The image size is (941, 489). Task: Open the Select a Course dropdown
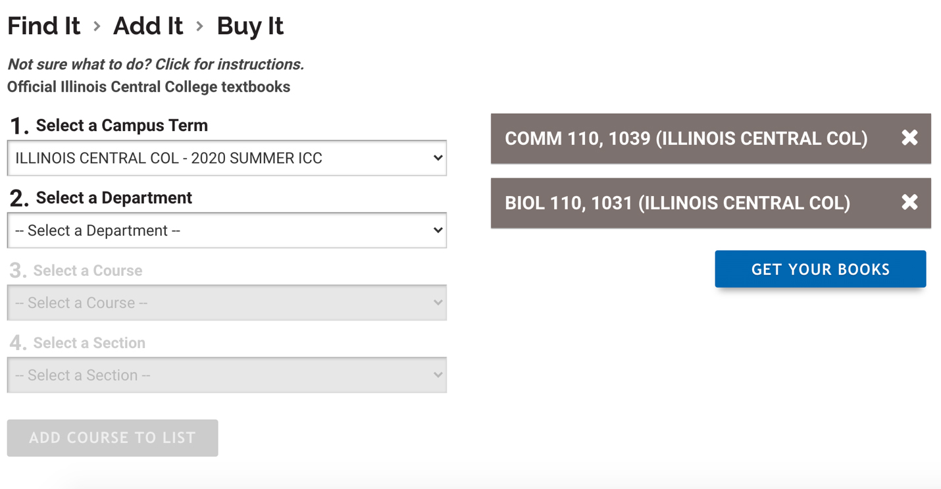point(227,303)
